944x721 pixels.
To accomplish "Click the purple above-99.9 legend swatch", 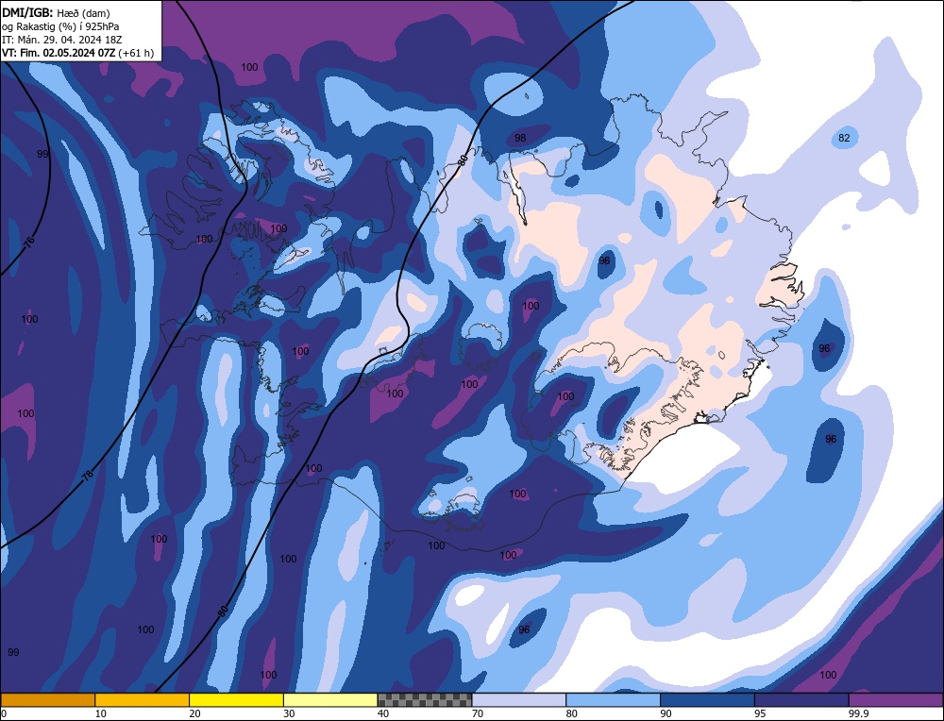I will point(896,699).
